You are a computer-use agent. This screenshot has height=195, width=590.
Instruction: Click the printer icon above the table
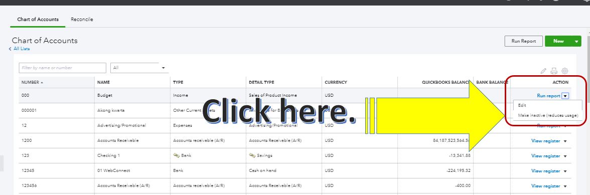[x=553, y=71]
